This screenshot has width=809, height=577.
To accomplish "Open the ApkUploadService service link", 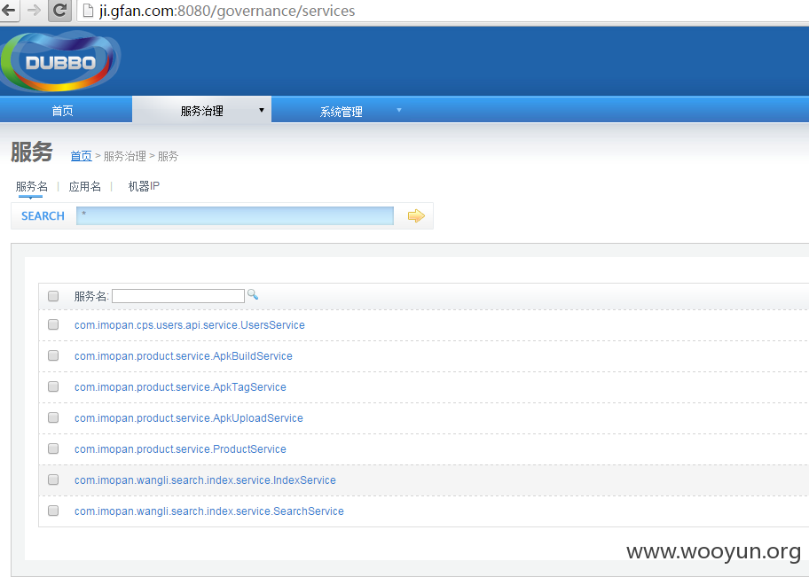I will tap(188, 417).
